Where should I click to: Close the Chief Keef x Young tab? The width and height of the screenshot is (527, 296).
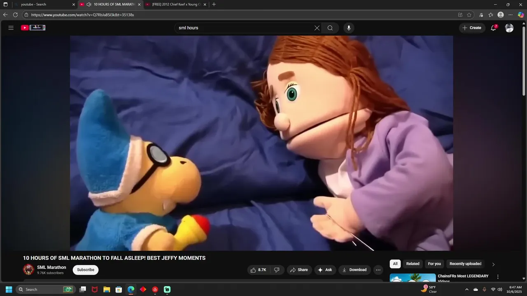click(x=205, y=5)
